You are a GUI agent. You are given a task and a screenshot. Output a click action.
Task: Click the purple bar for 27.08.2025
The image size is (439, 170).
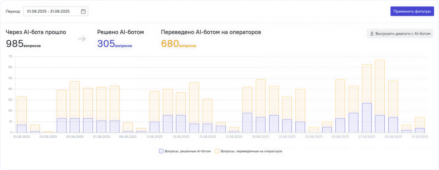367,118
